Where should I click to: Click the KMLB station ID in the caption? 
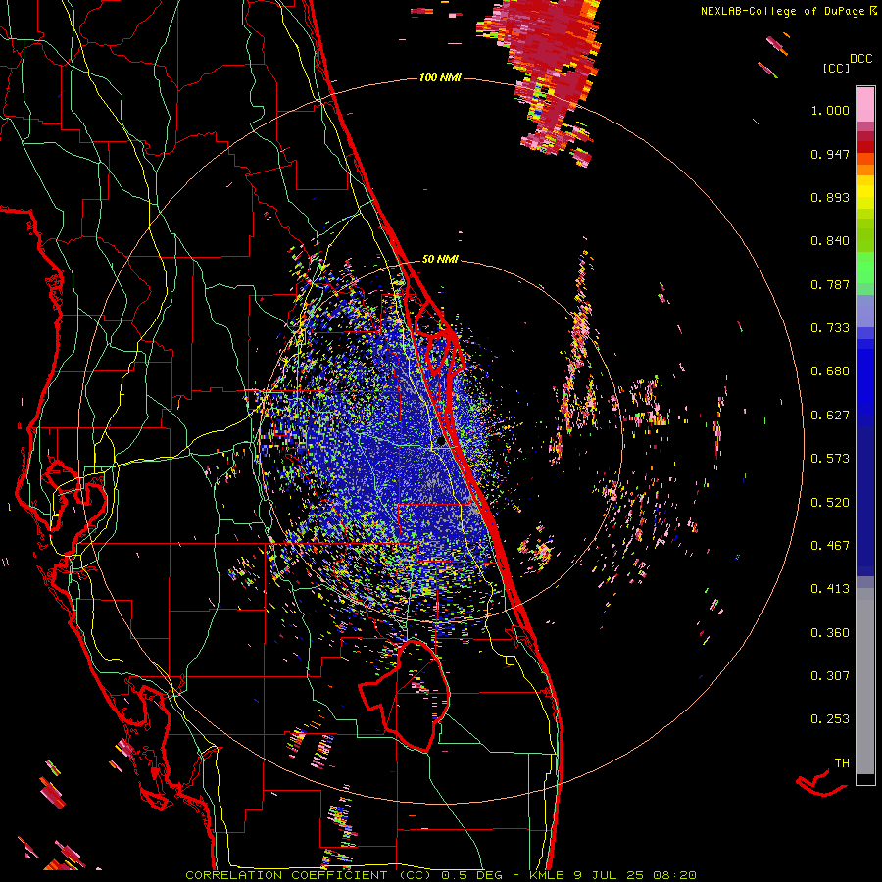point(546,875)
